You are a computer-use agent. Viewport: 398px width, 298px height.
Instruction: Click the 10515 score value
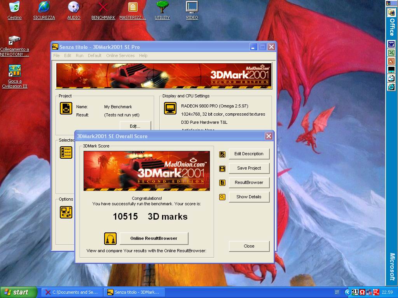(x=126, y=217)
